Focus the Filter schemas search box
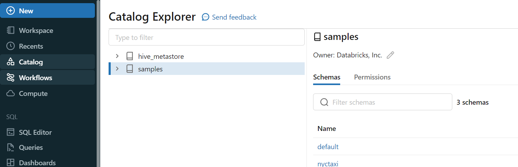The height and width of the screenshot is (167, 518). (x=387, y=102)
